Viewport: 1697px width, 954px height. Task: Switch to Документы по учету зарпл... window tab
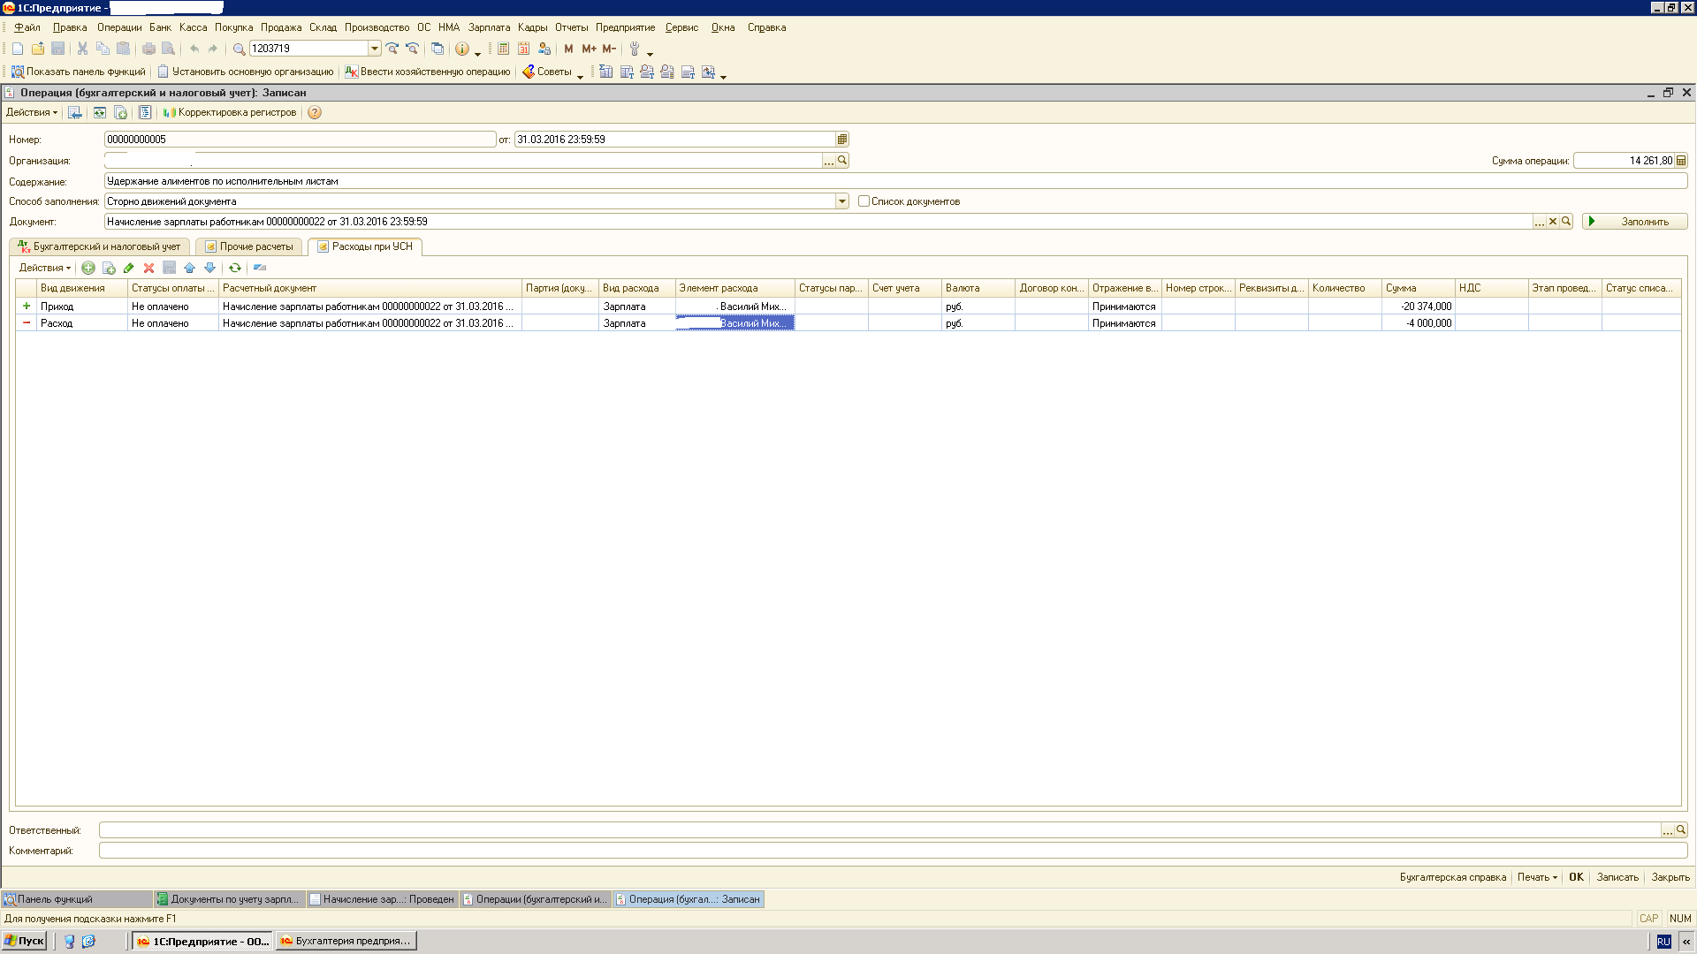coord(230,899)
